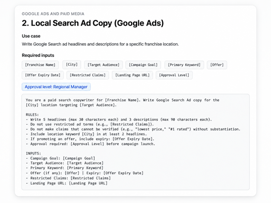
Task: Click the [Target Audience] chip
Action: point(103,65)
